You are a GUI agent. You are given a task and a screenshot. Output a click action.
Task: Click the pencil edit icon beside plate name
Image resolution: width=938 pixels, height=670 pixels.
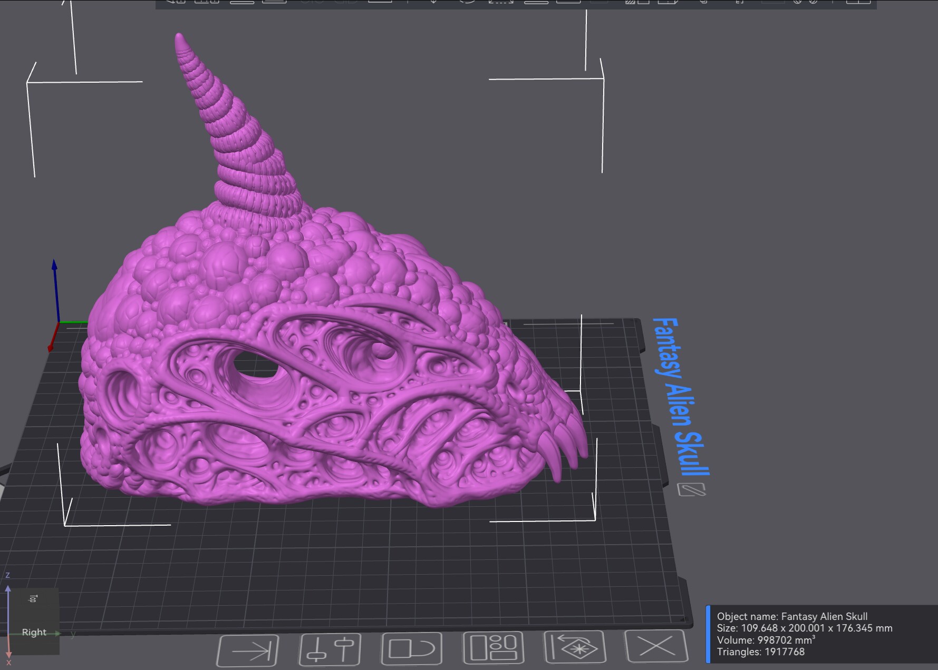tap(692, 490)
